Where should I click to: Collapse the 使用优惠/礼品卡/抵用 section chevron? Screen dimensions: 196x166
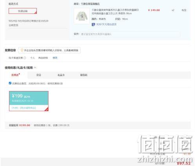coord(35,67)
